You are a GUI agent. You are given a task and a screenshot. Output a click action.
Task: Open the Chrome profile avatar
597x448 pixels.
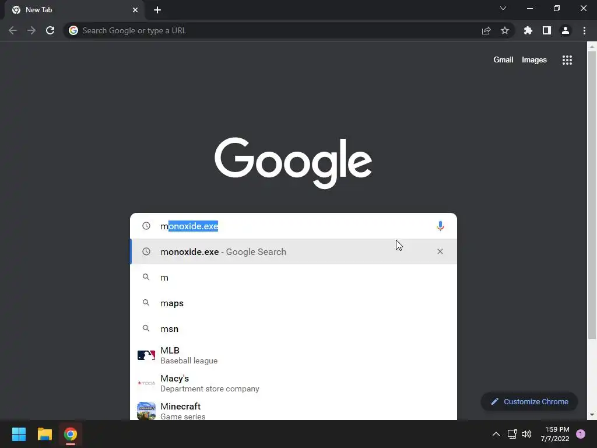[566, 30]
